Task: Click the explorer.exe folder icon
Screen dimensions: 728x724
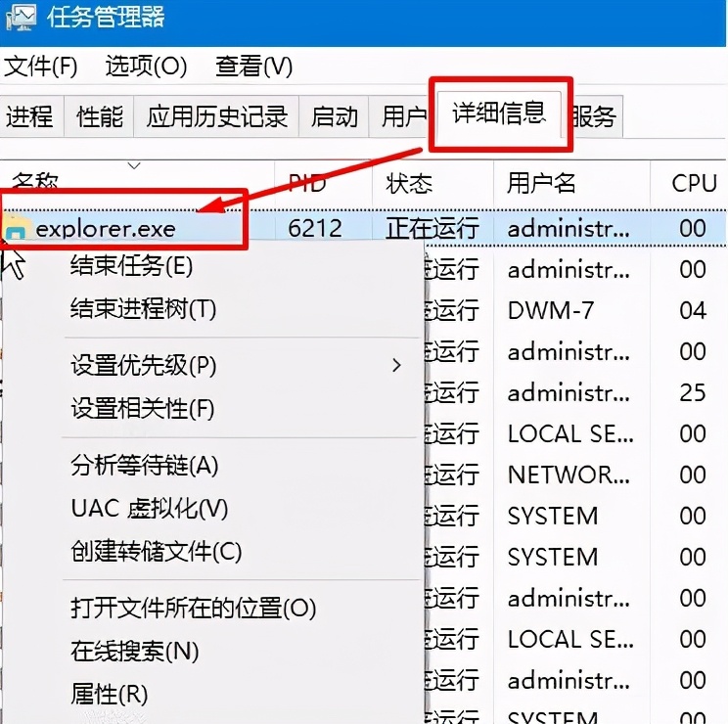Action: pyautogui.click(x=18, y=228)
